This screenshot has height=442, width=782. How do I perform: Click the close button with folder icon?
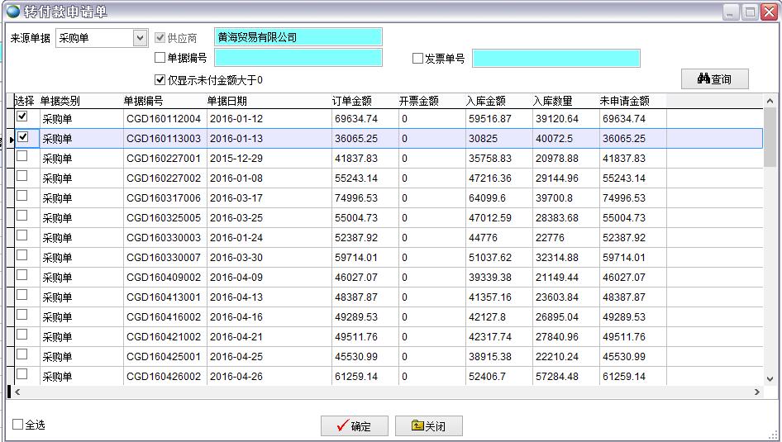428,426
